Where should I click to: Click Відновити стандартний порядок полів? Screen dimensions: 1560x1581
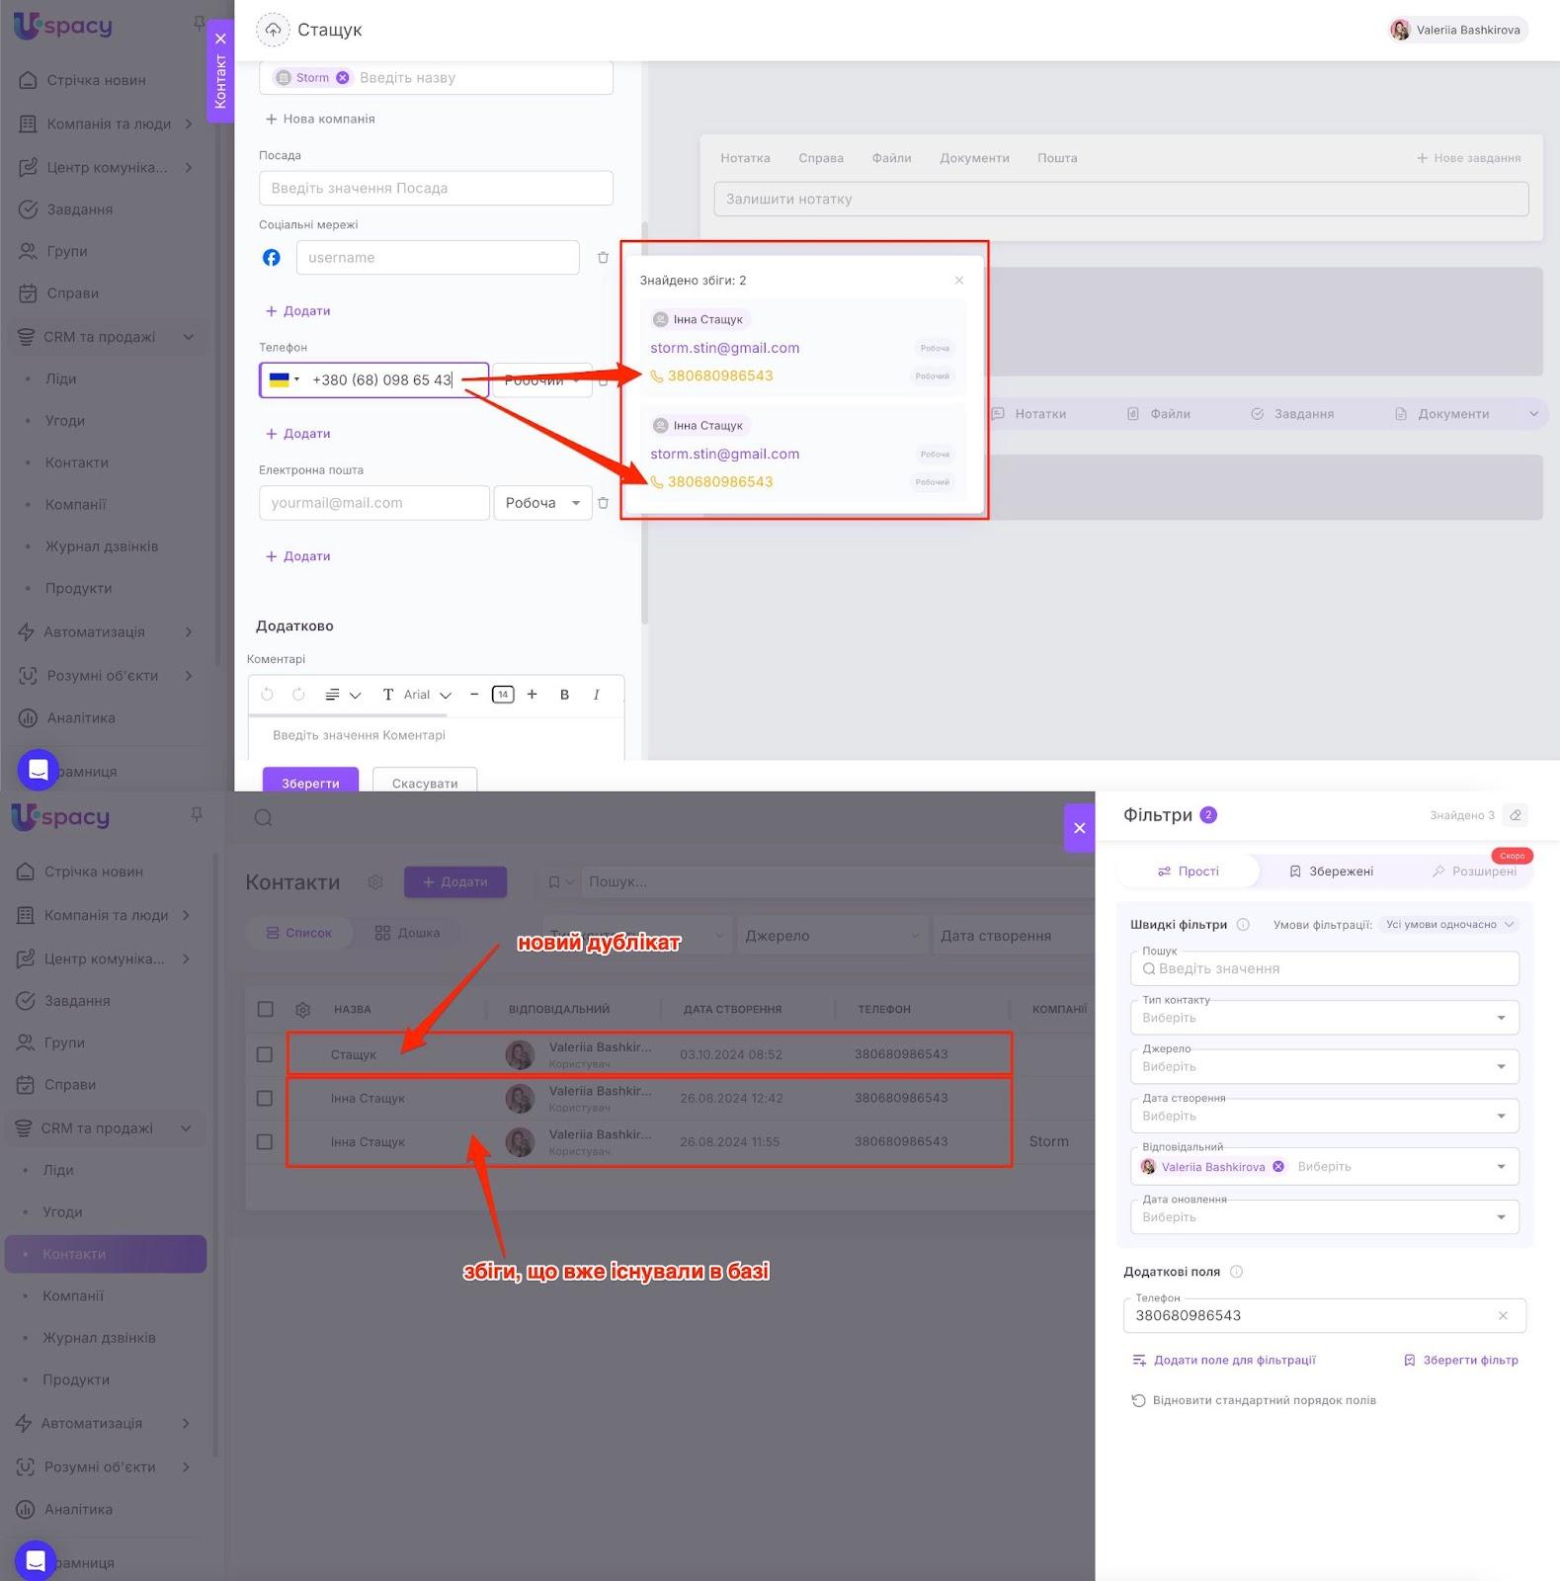(x=1253, y=1400)
